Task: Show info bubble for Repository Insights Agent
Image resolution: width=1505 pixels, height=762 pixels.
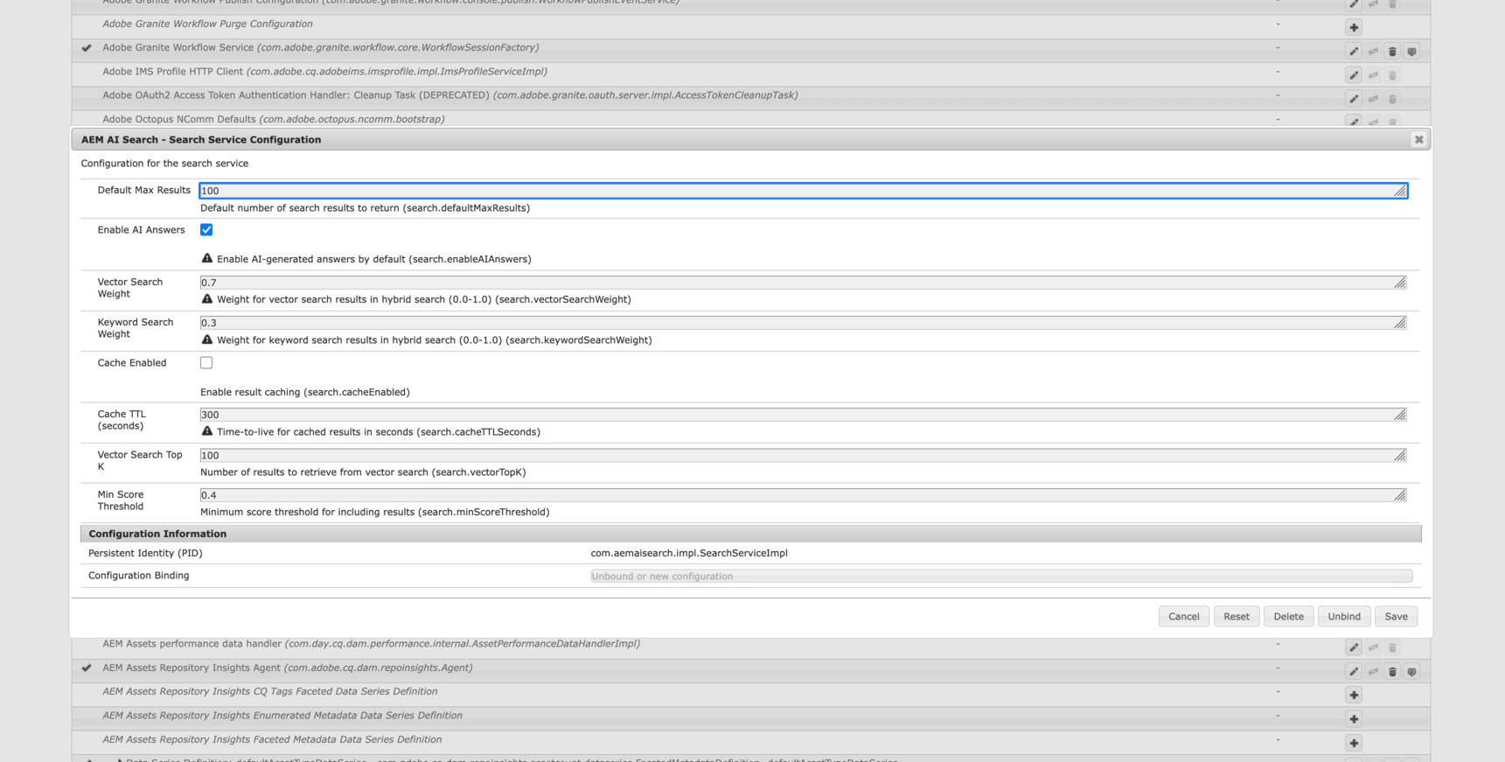Action: (1411, 671)
